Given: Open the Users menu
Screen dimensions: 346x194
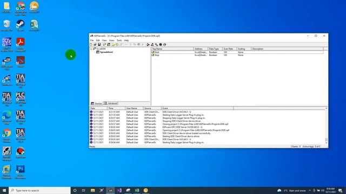Looking at the screenshot, I should pyautogui.click(x=112, y=40).
